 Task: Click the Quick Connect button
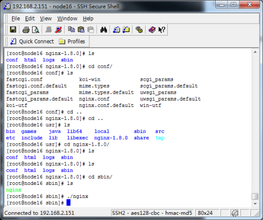(32, 41)
